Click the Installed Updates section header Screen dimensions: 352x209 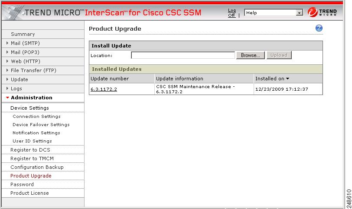click(117, 69)
